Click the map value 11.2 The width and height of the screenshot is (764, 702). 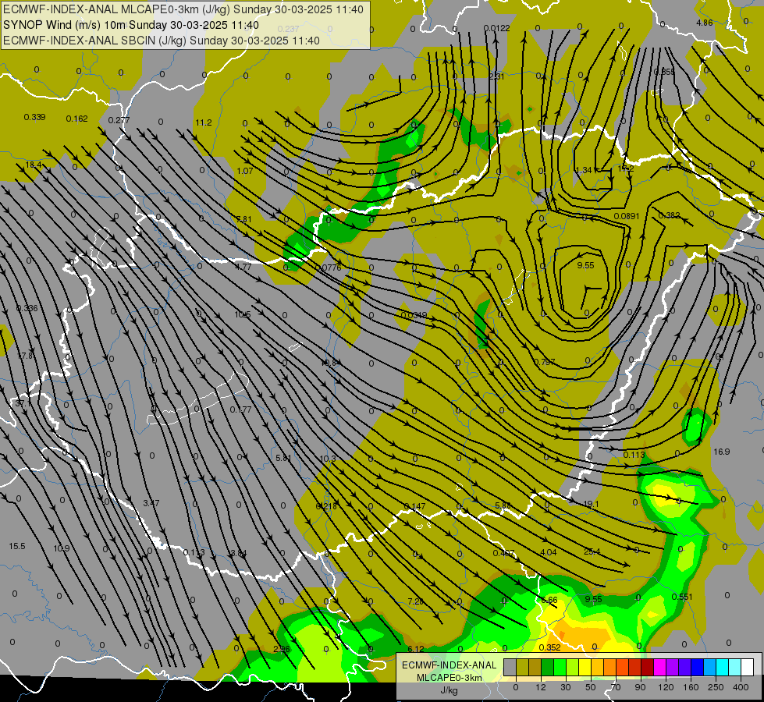pos(203,122)
